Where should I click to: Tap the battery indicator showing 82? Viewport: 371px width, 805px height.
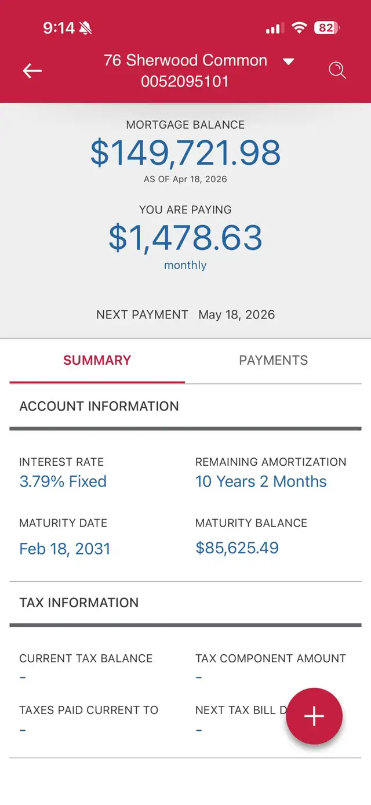tap(328, 28)
